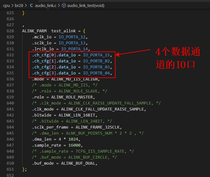Click commented ALINK_CLK_RAISE_UPDATE_FALL_SAMPLE text

pyautogui.click(x=110, y=103)
